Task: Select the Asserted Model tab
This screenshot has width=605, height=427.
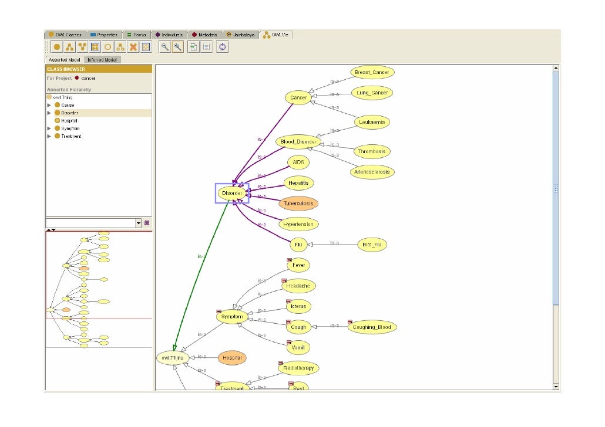Action: [x=65, y=60]
